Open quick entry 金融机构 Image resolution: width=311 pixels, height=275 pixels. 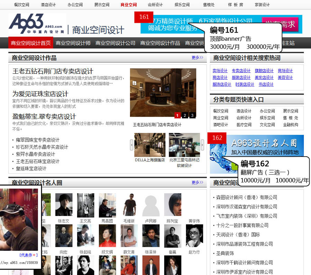point(291,125)
